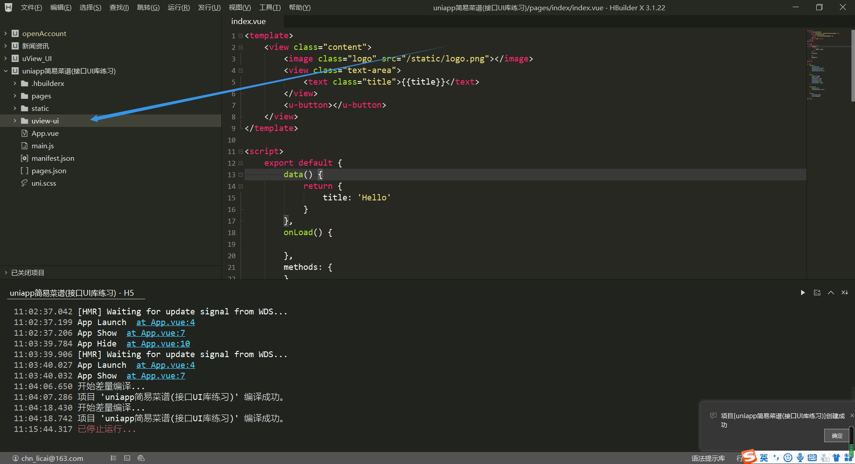This screenshot has height=464, width=855.
Task: Click the uview-ui folder icon
Action: (x=24, y=121)
